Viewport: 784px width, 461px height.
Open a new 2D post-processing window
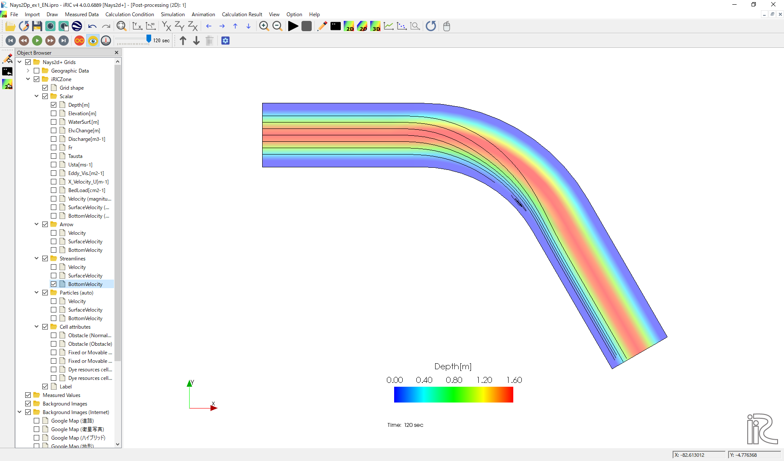click(x=349, y=26)
